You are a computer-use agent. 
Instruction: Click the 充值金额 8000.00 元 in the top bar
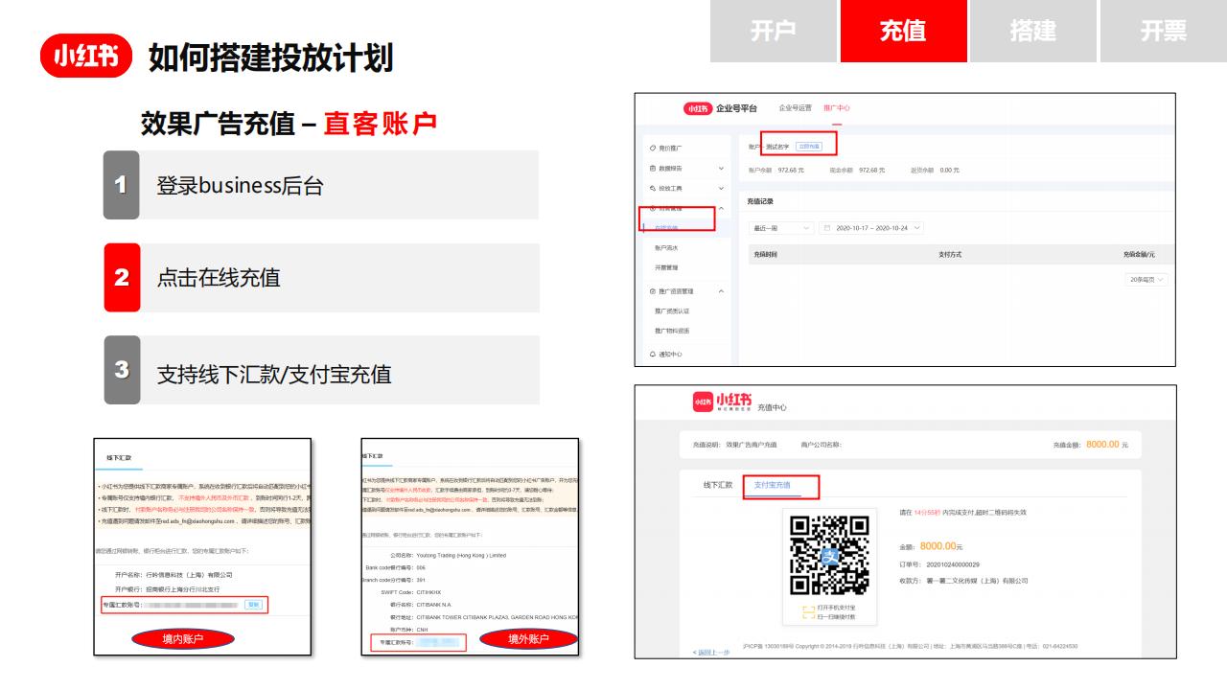[1091, 445]
